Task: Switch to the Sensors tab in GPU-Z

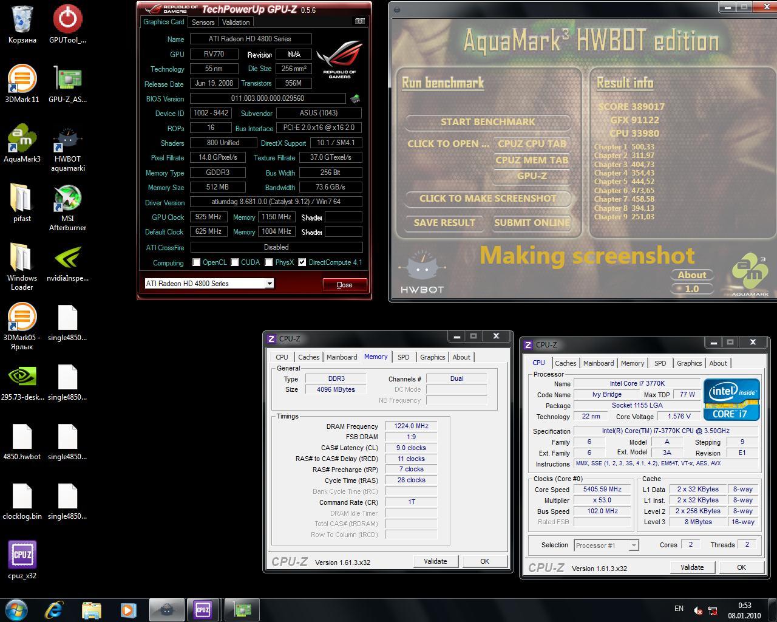Action: coord(203,22)
